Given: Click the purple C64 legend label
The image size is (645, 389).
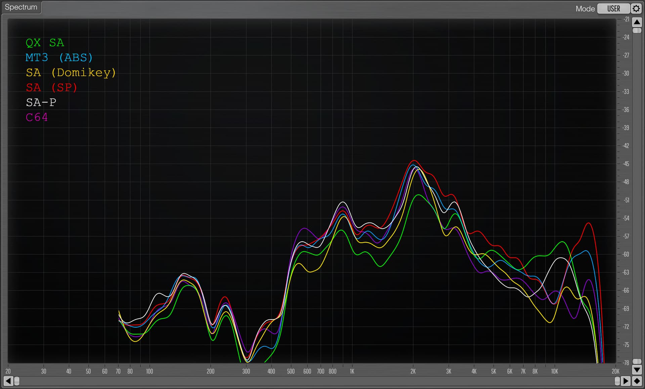Looking at the screenshot, I should point(37,117).
